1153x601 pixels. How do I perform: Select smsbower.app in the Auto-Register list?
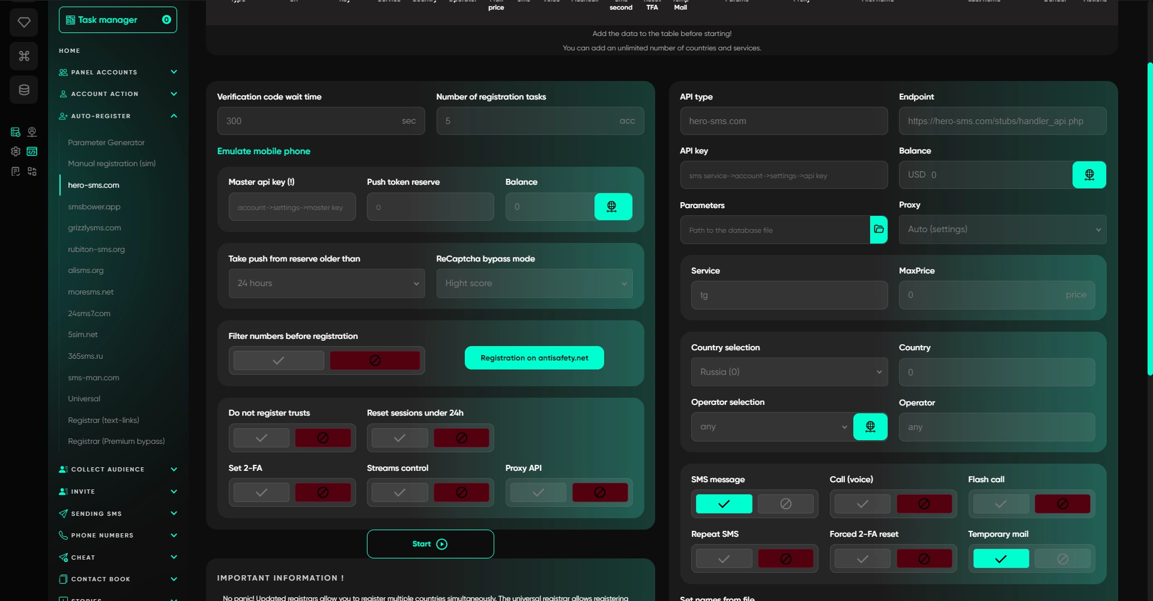click(x=94, y=207)
